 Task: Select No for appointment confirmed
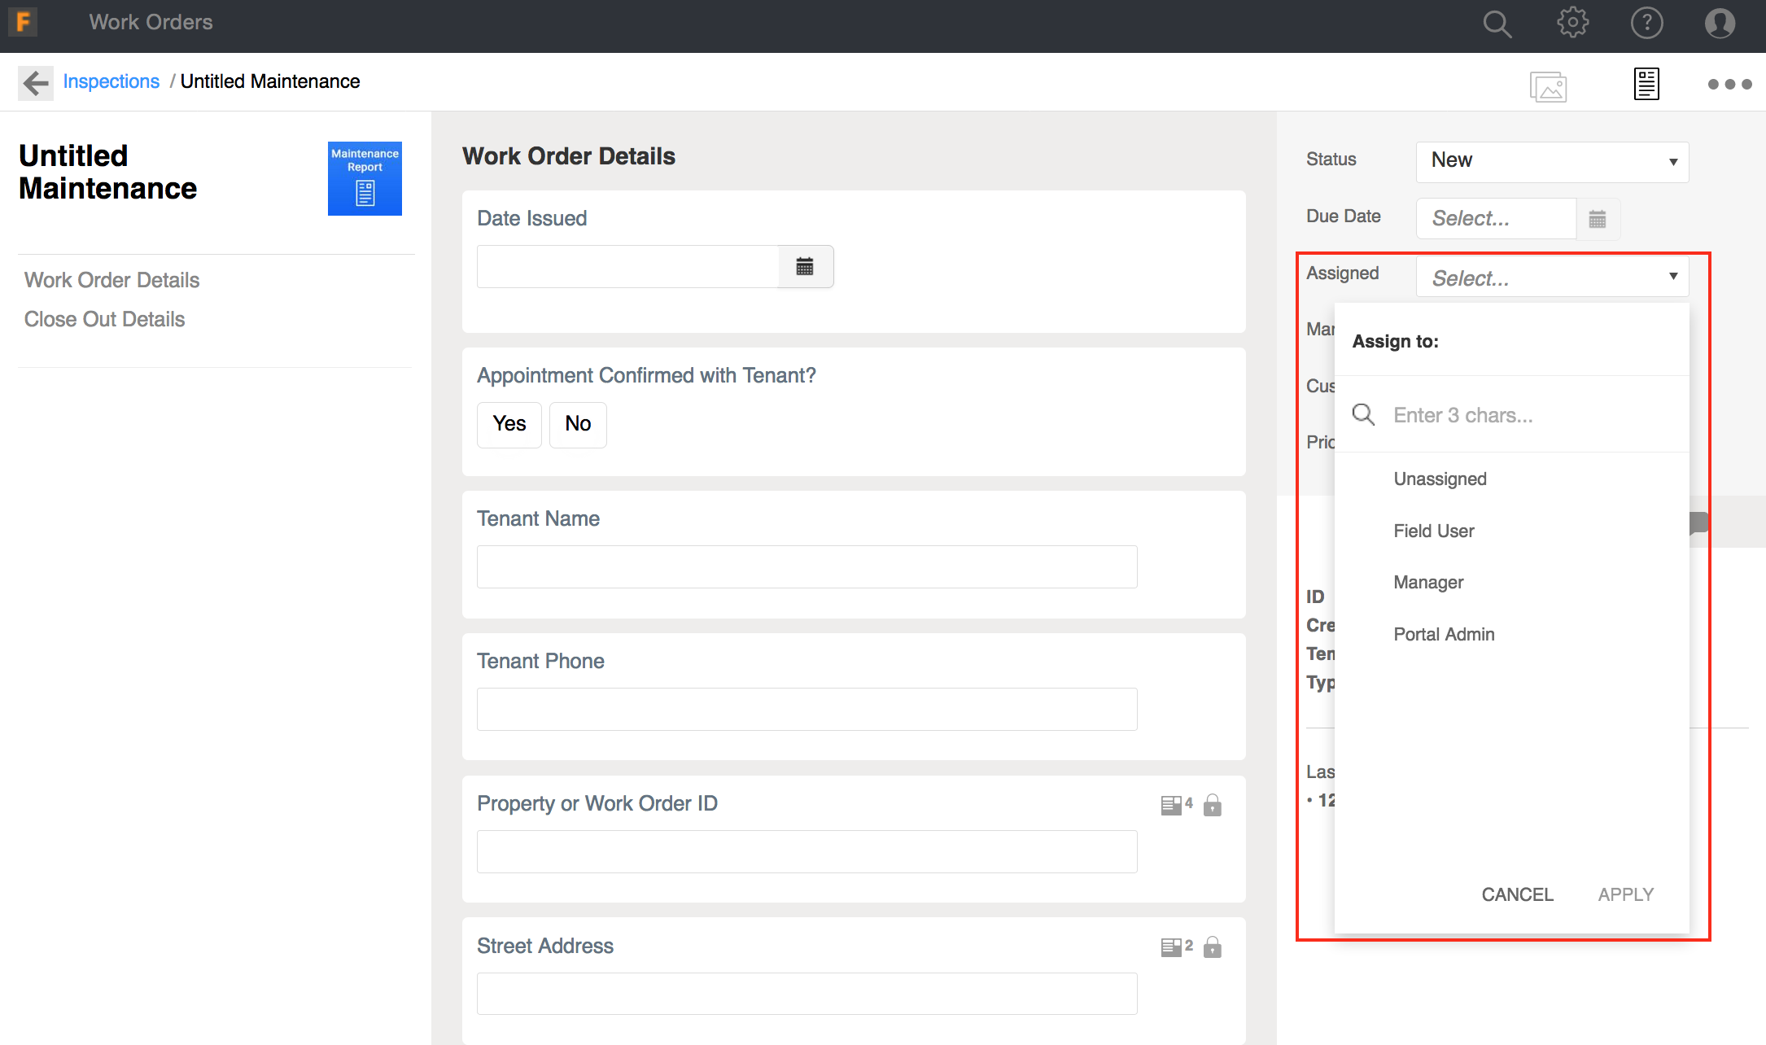[578, 424]
